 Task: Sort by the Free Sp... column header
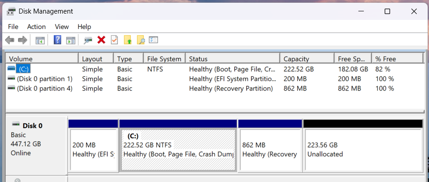point(353,59)
